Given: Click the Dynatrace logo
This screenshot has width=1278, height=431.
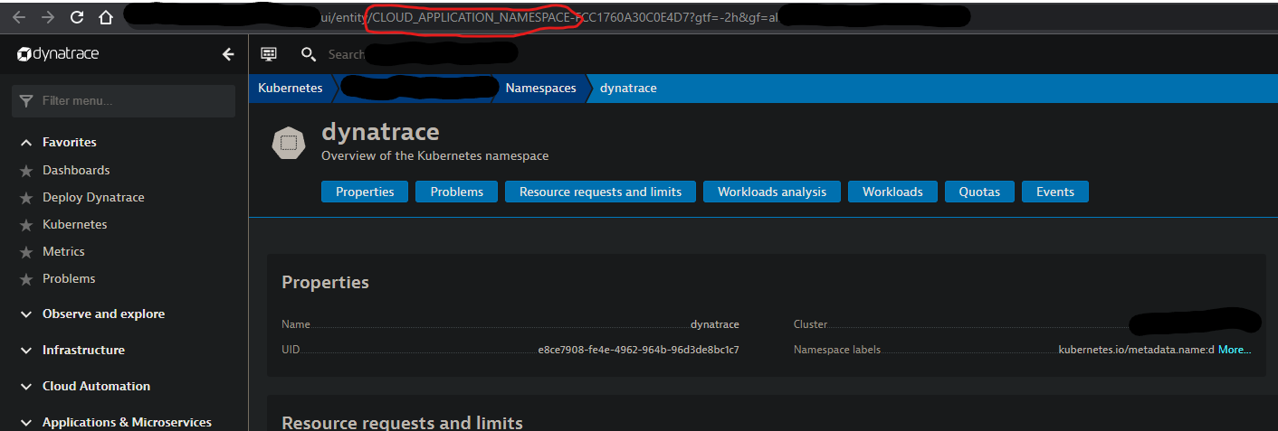Looking at the screenshot, I should pos(59,54).
